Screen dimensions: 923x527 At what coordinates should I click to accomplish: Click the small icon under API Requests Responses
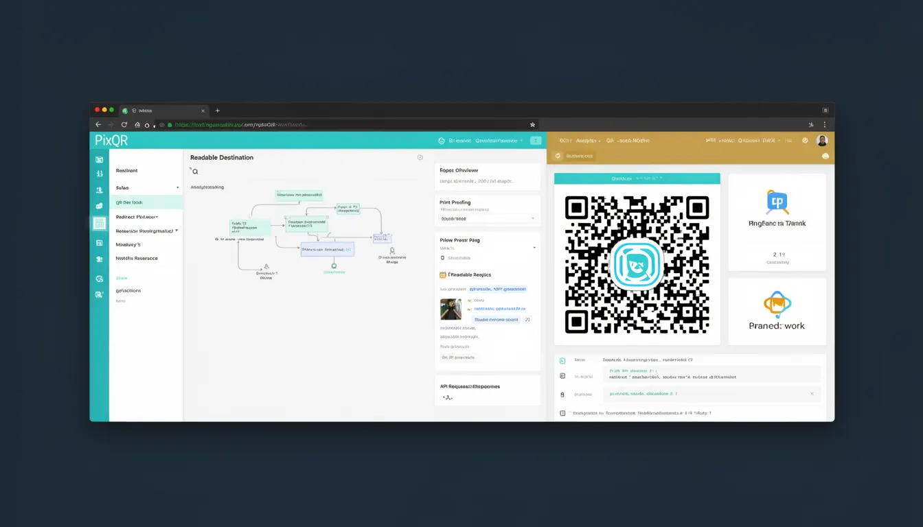(446, 397)
